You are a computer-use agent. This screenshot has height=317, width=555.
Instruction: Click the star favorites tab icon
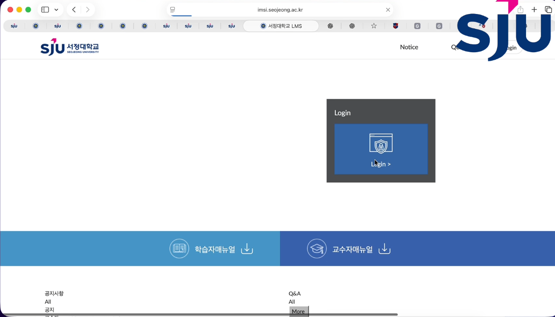point(374,26)
